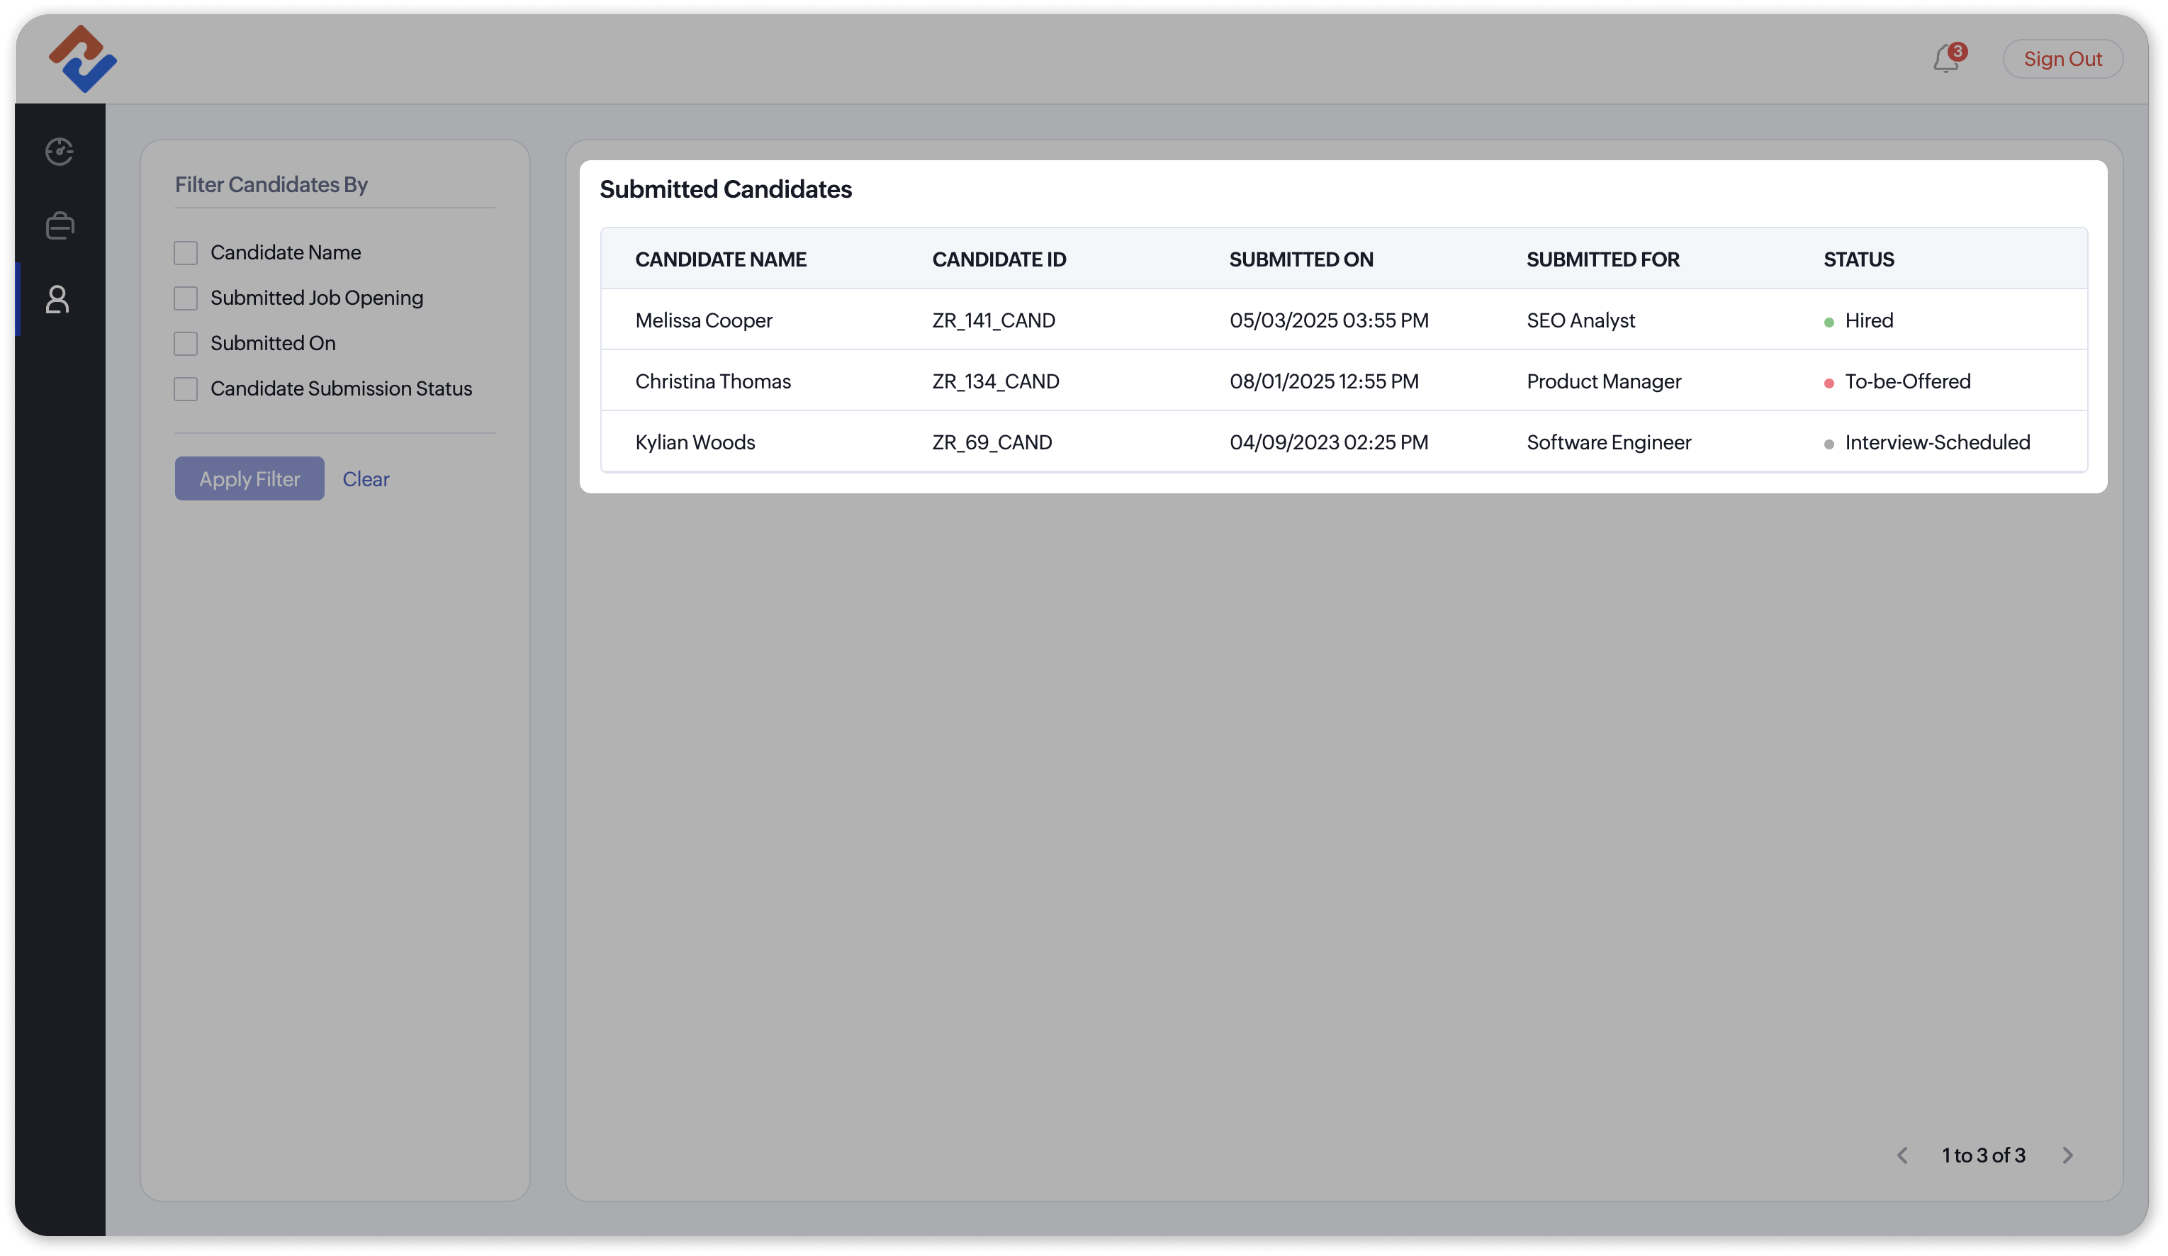
Task: Click the Clear filters link
Action: 366,479
